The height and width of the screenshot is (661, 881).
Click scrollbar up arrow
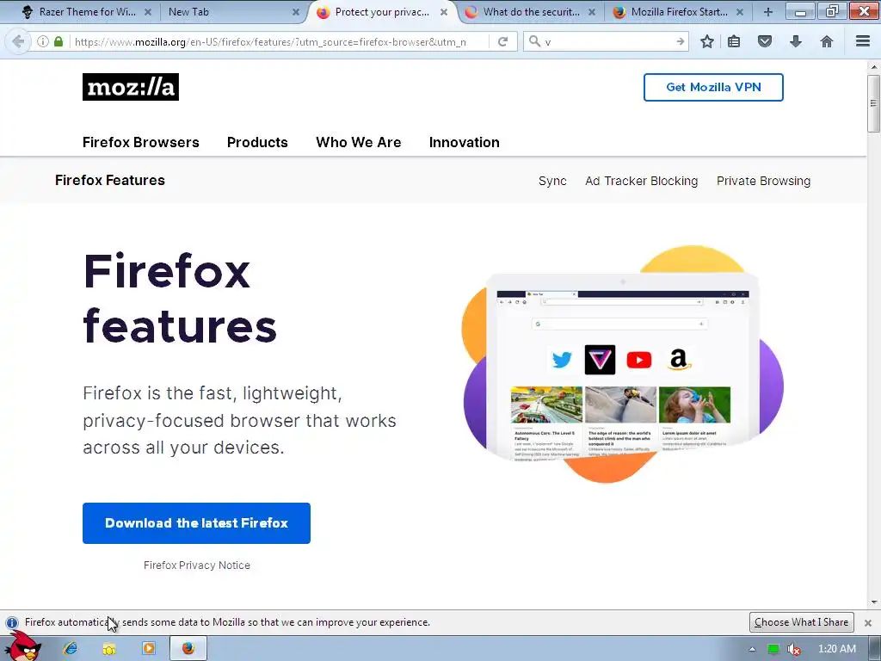point(874,65)
